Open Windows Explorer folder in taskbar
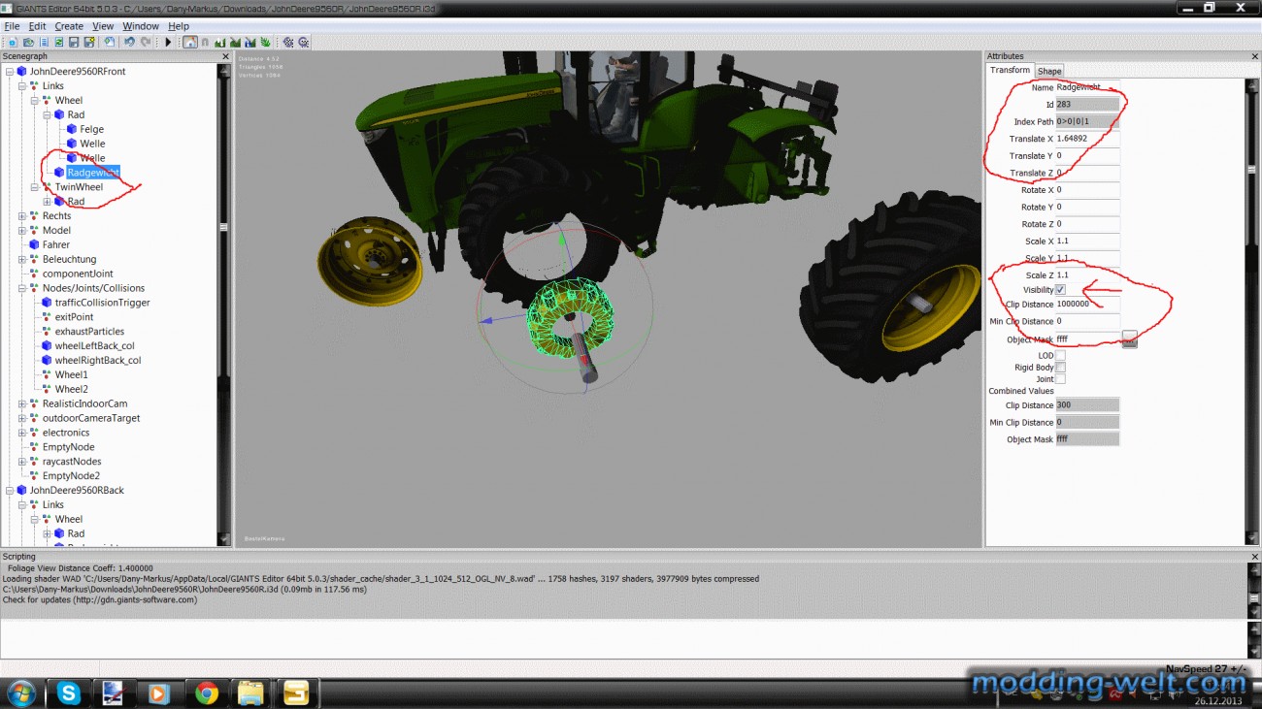Screen dimensions: 1262x709 (x=250, y=693)
